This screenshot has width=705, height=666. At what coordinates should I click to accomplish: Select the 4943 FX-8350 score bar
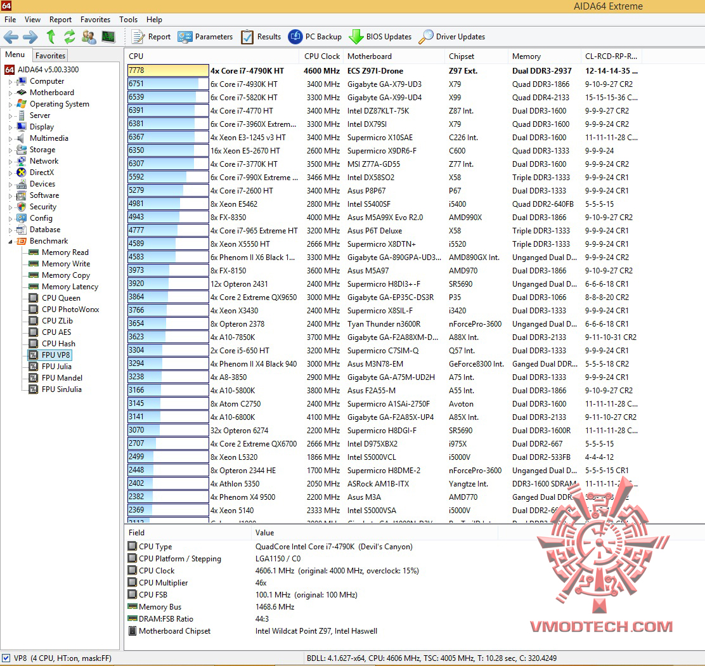(168, 217)
